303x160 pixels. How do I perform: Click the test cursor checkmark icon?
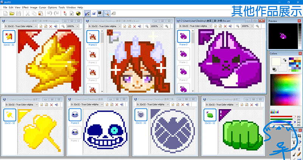pyautogui.click(x=72, y=13)
